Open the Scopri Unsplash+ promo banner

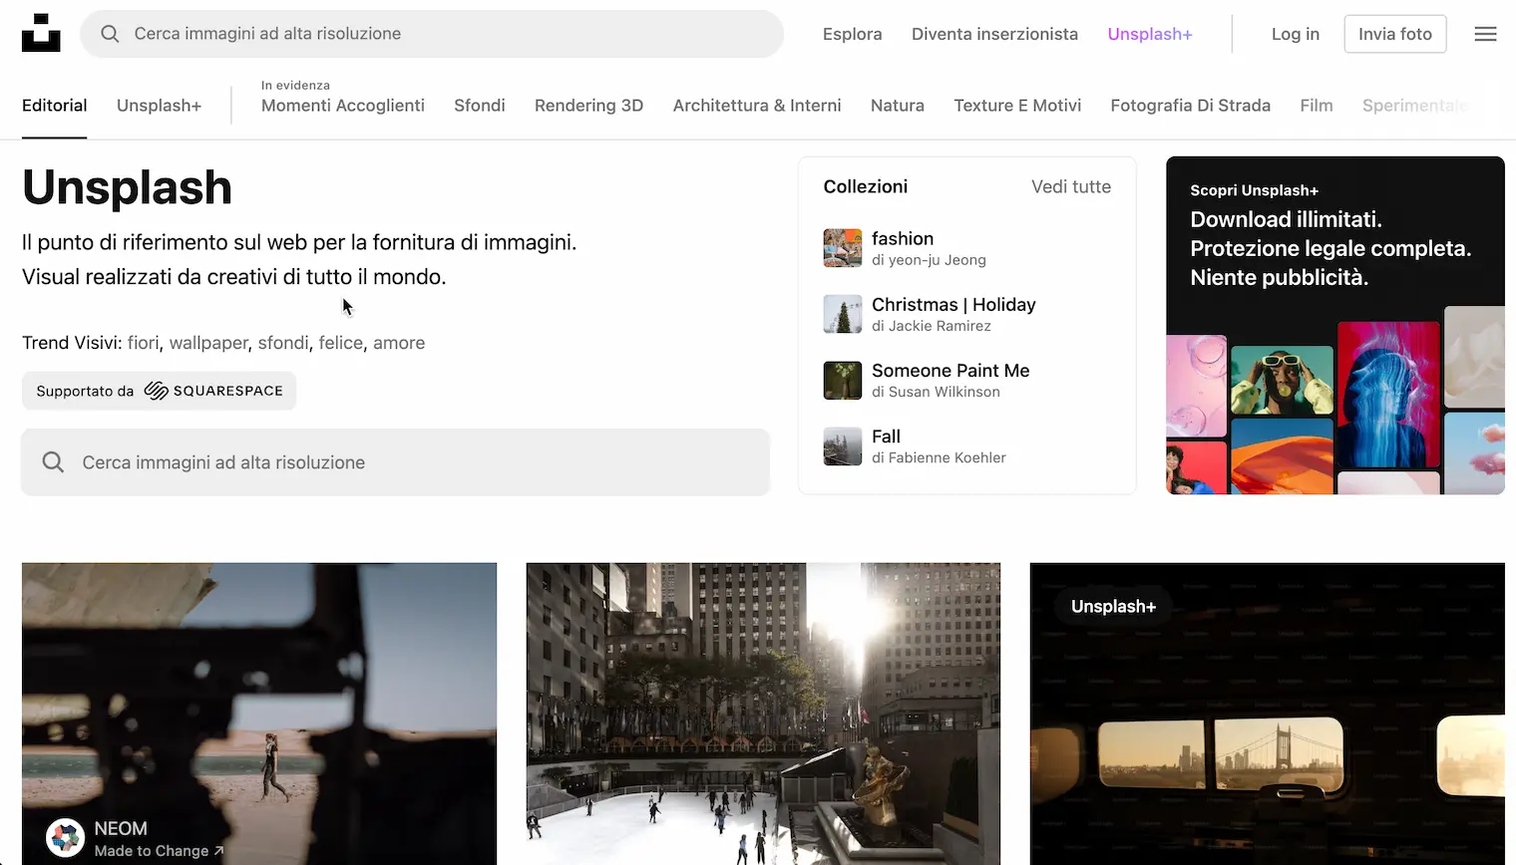point(1335,325)
